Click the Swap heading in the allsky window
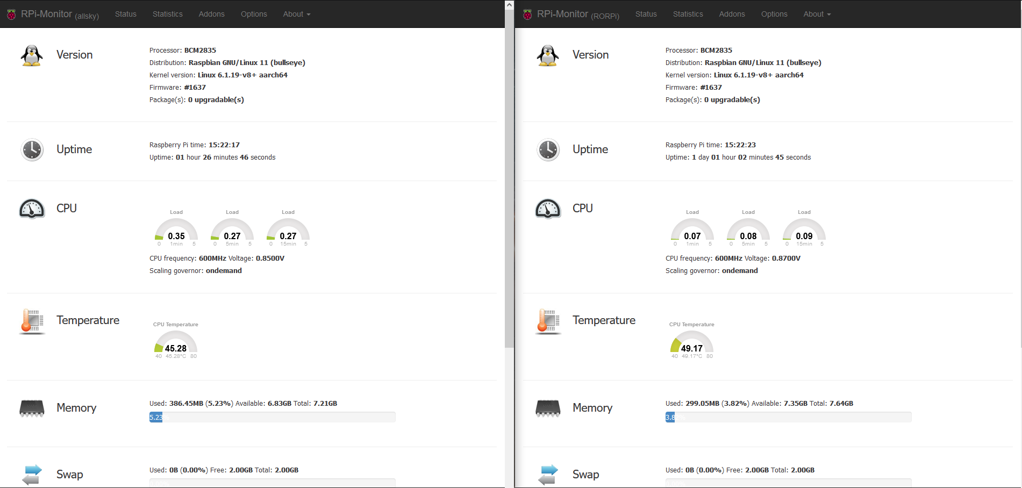 tap(70, 475)
